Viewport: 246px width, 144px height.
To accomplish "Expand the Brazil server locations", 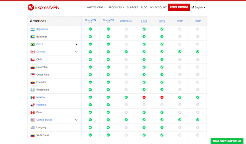I will [x=76, y=44].
